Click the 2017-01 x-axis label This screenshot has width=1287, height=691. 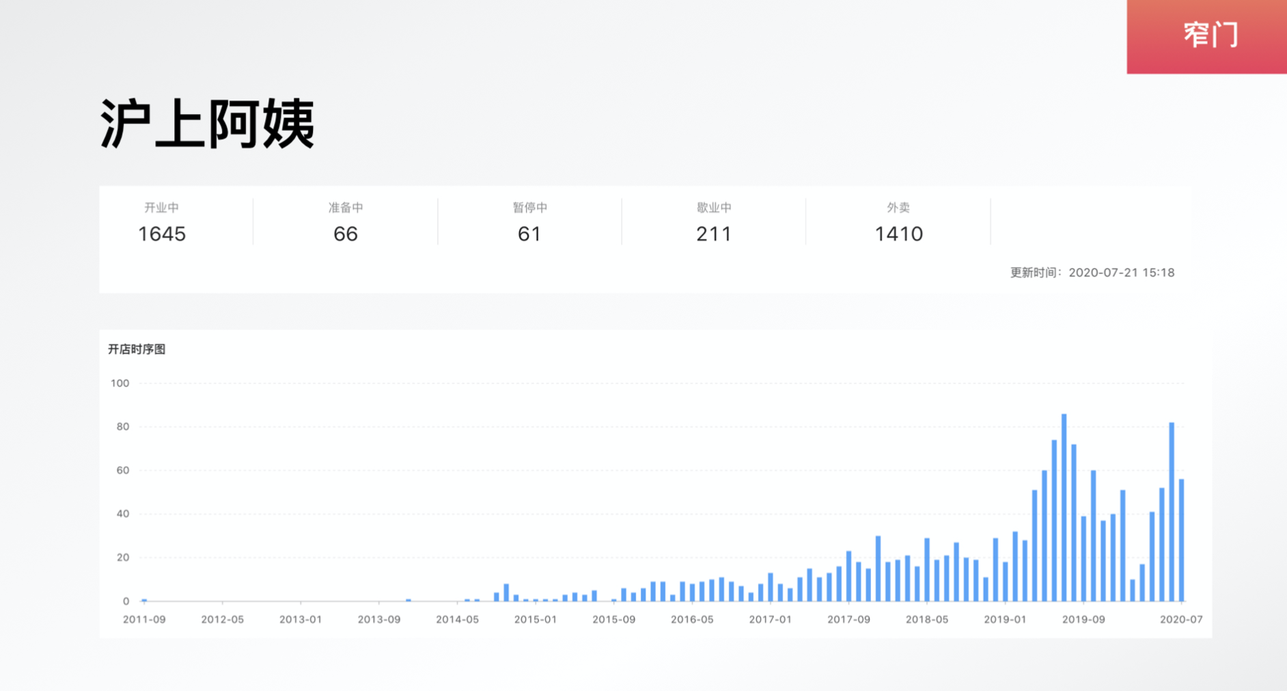(x=771, y=619)
